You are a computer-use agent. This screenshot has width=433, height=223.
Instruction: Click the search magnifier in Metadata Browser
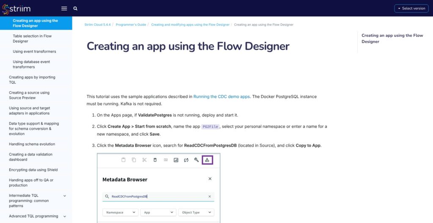pos(107,196)
